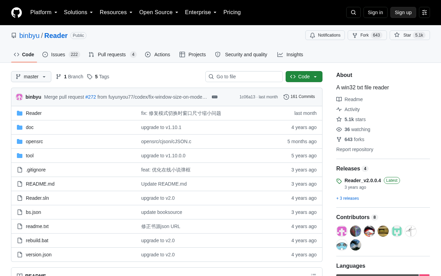Click the Pricing link
The image size is (441, 276).
pyautogui.click(x=232, y=12)
